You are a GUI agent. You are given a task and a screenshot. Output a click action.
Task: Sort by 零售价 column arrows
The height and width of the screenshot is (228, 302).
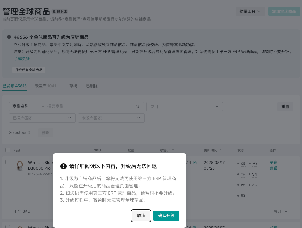[x=173, y=150]
